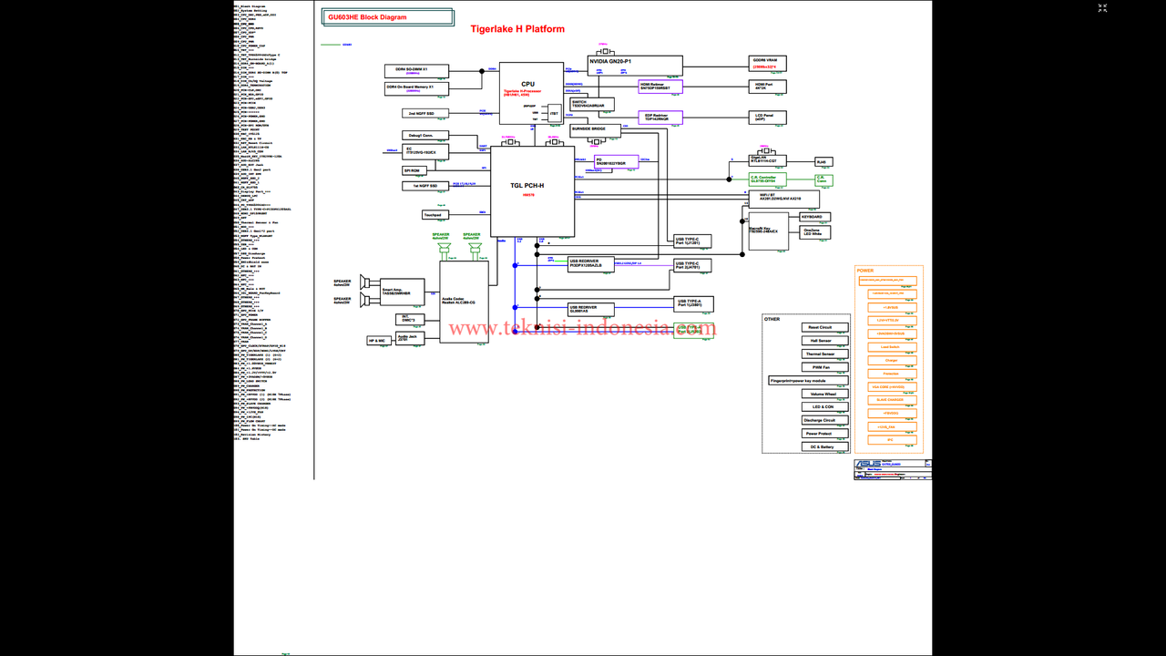Select the OneZone LED White box

tap(815, 233)
